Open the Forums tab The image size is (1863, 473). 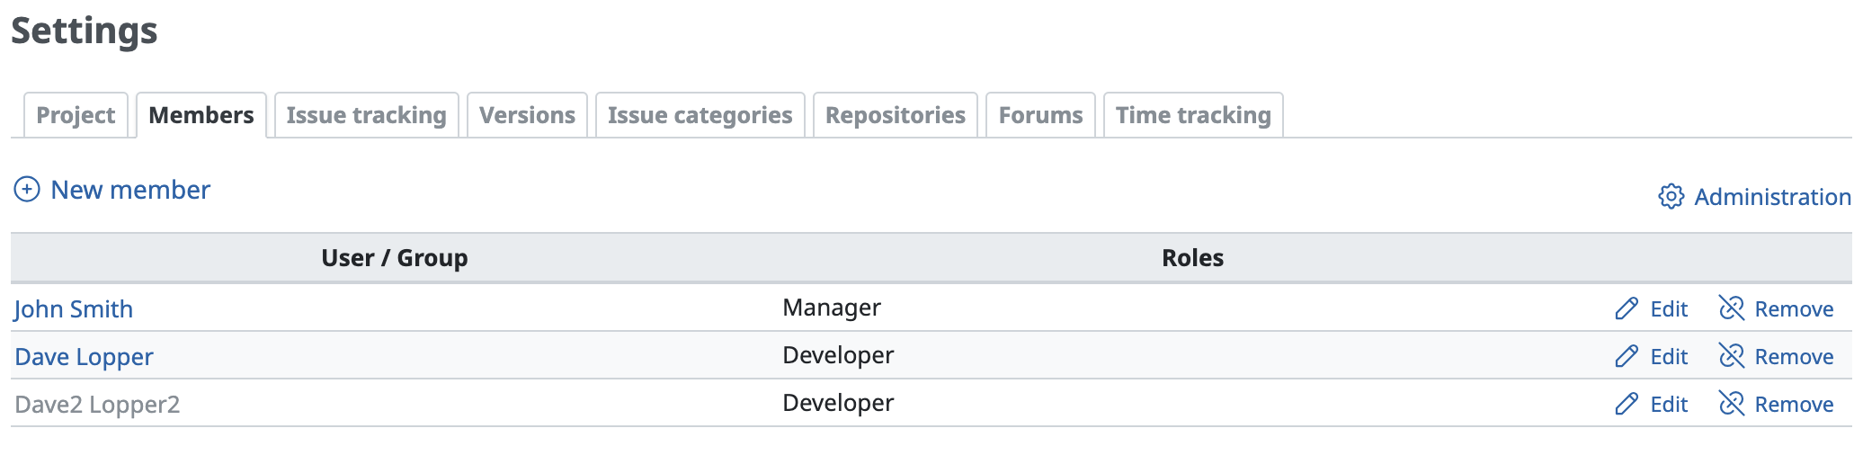point(1040,115)
